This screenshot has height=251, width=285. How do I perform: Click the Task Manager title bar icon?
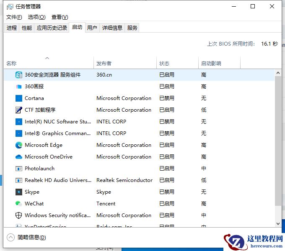tap(10, 7)
